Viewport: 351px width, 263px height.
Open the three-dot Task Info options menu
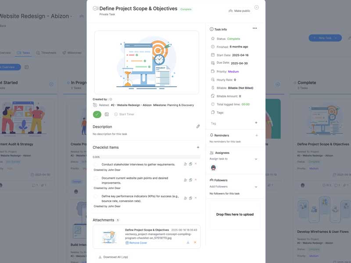pyautogui.click(x=255, y=28)
